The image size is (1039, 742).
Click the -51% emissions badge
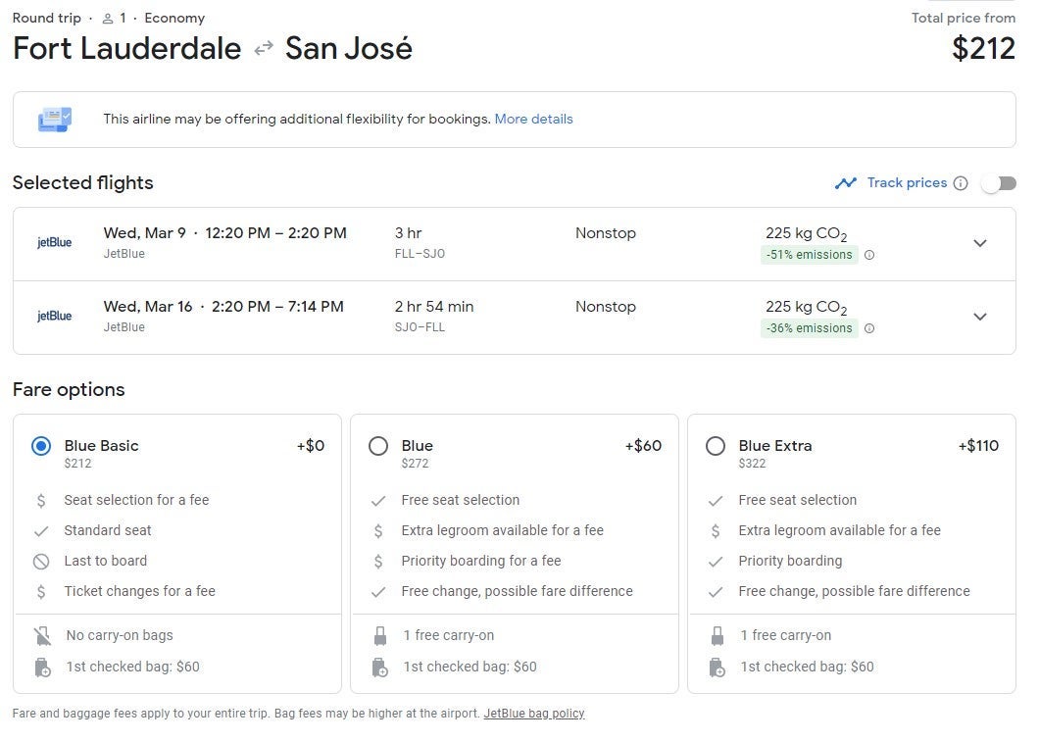809,255
